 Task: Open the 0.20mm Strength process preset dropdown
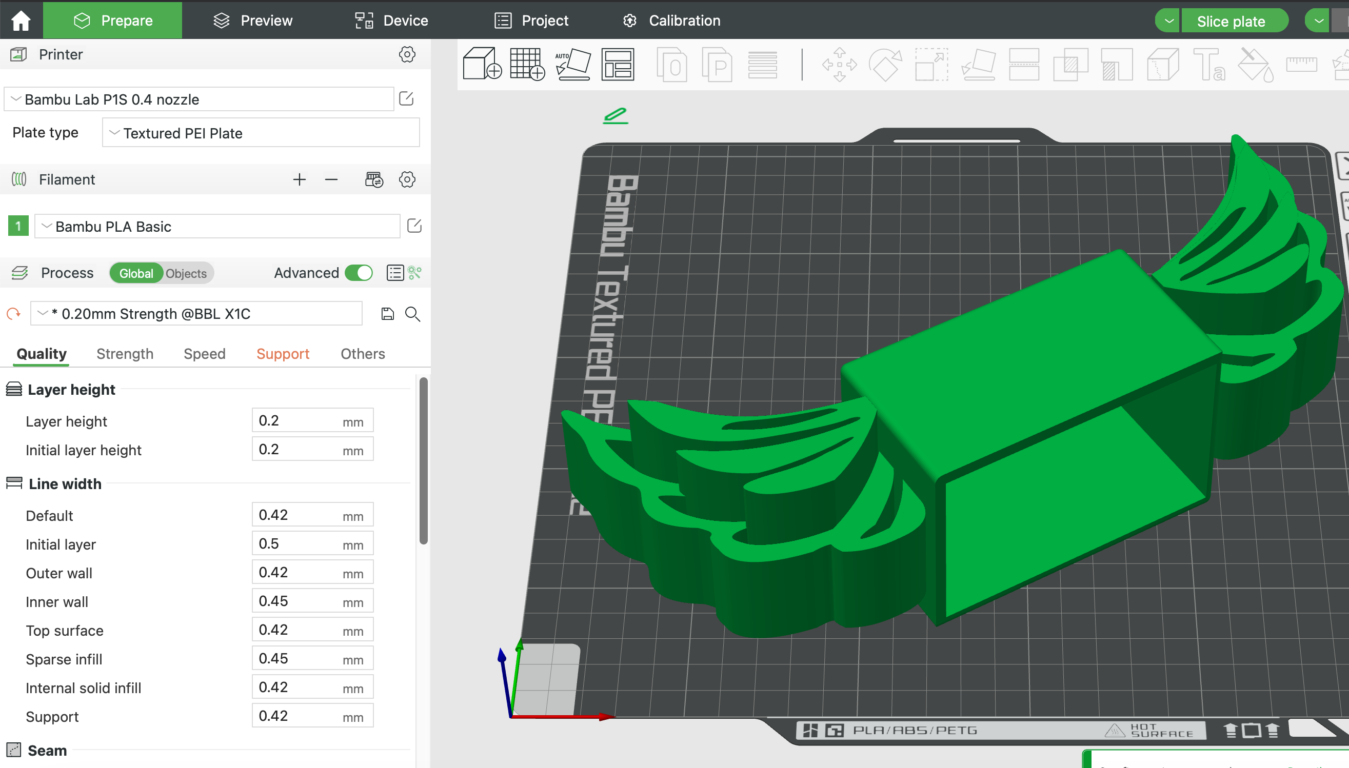[x=196, y=314]
